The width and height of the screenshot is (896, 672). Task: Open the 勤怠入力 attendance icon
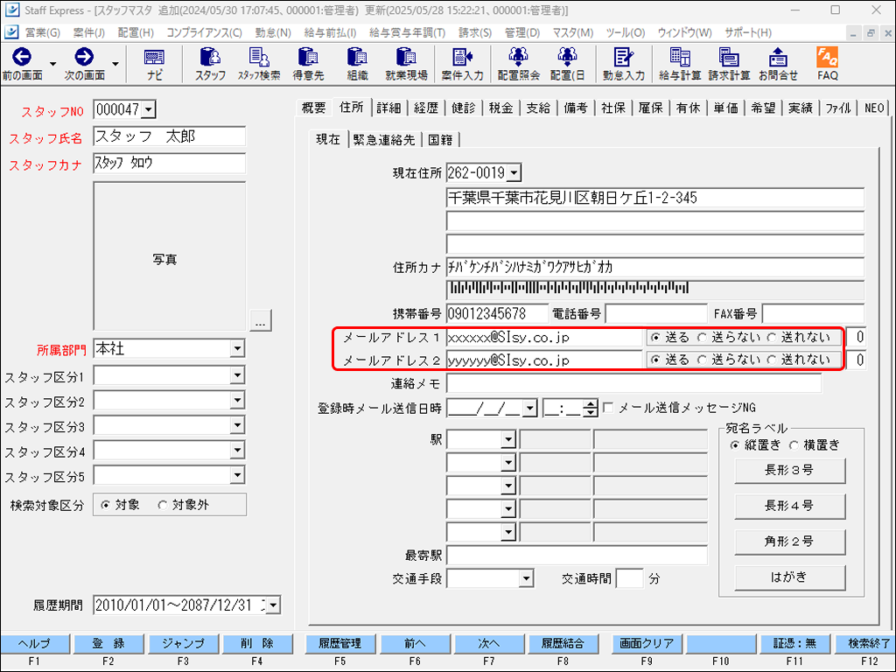point(623,64)
